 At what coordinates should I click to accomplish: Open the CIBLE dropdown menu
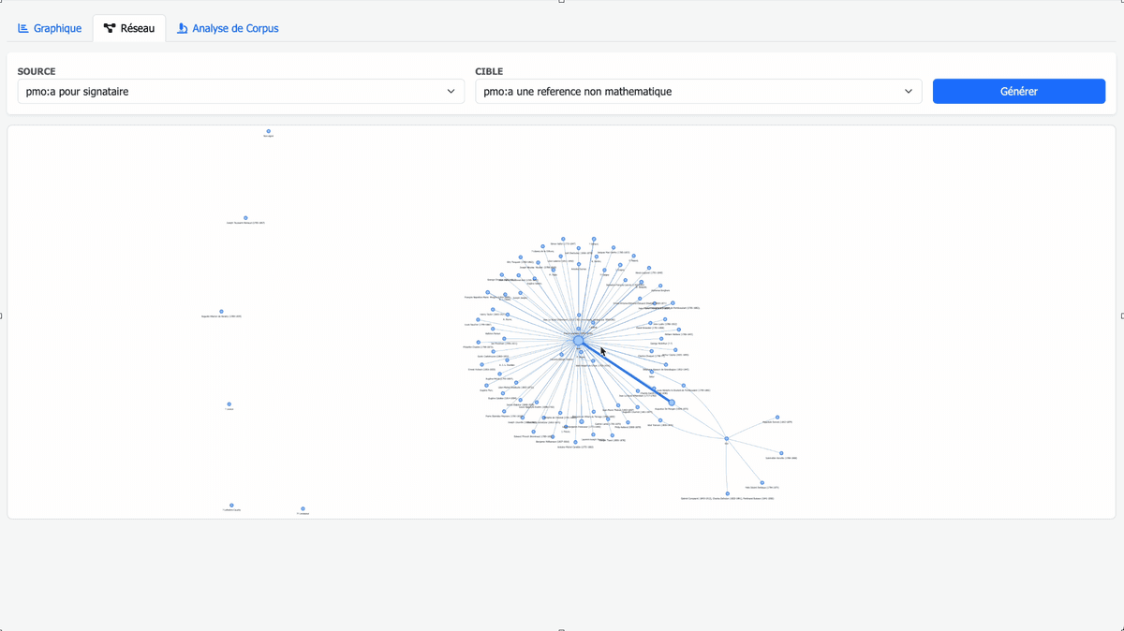(698, 92)
